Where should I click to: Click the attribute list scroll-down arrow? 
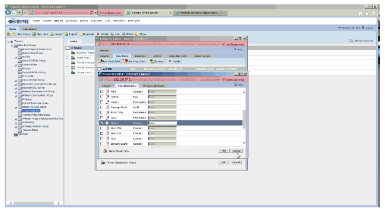point(244,143)
